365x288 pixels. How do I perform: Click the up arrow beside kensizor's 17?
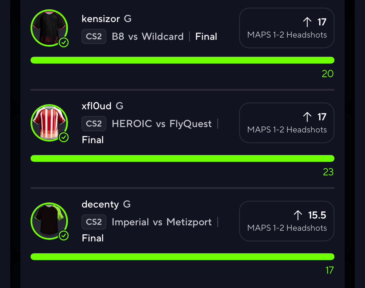point(307,22)
